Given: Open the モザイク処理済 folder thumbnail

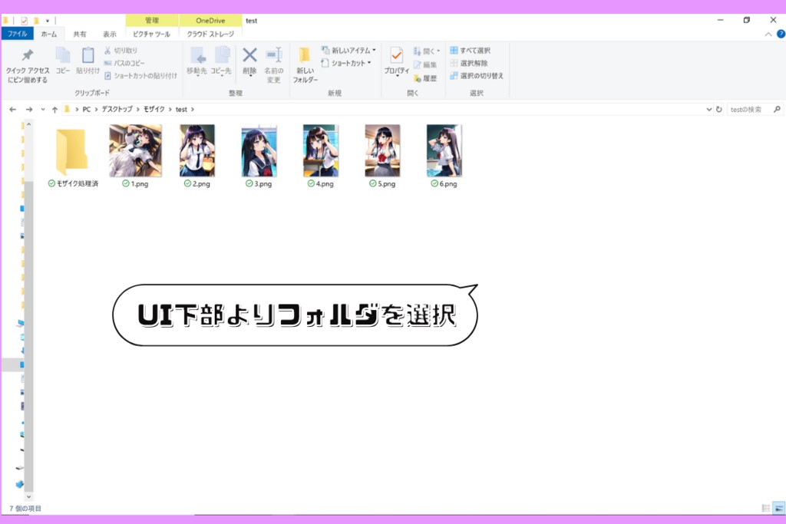Looking at the screenshot, I should (73, 150).
